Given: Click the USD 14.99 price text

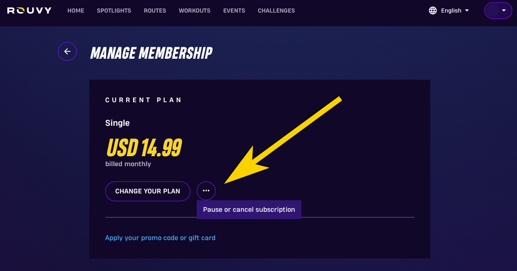Looking at the screenshot, I should pyautogui.click(x=144, y=147).
